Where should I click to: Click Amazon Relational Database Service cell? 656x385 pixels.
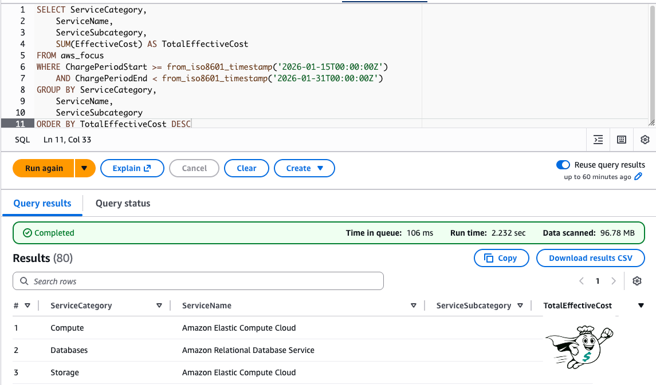pos(248,350)
